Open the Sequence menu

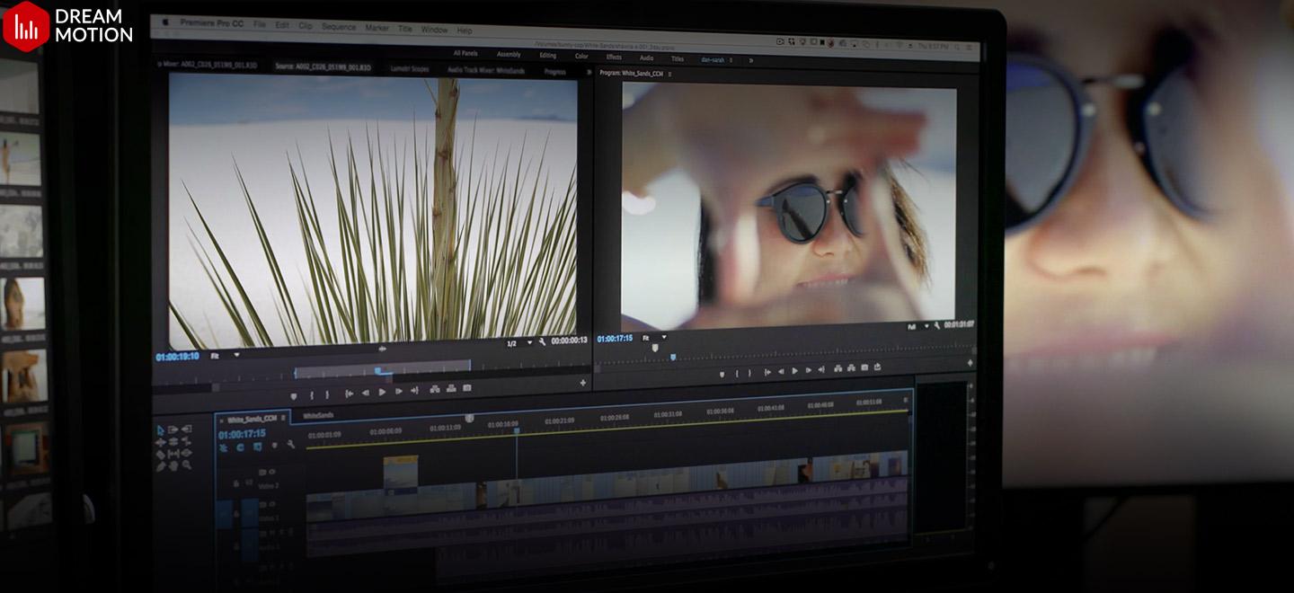point(338,27)
